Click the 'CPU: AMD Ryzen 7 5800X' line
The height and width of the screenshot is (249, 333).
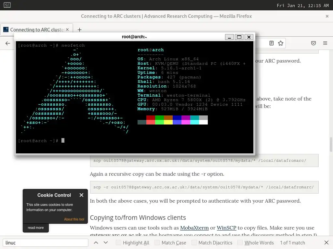point(191,100)
